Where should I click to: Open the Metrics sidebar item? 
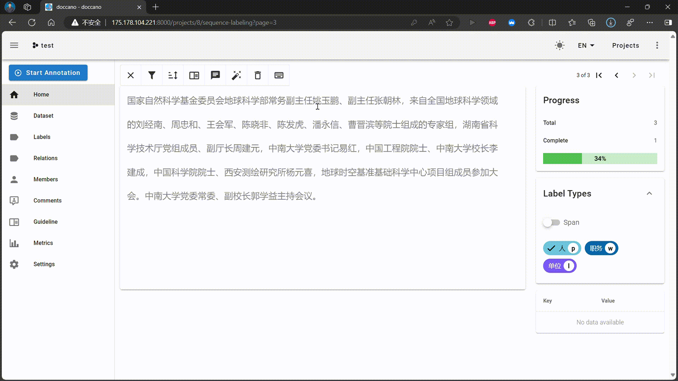[x=58, y=243]
